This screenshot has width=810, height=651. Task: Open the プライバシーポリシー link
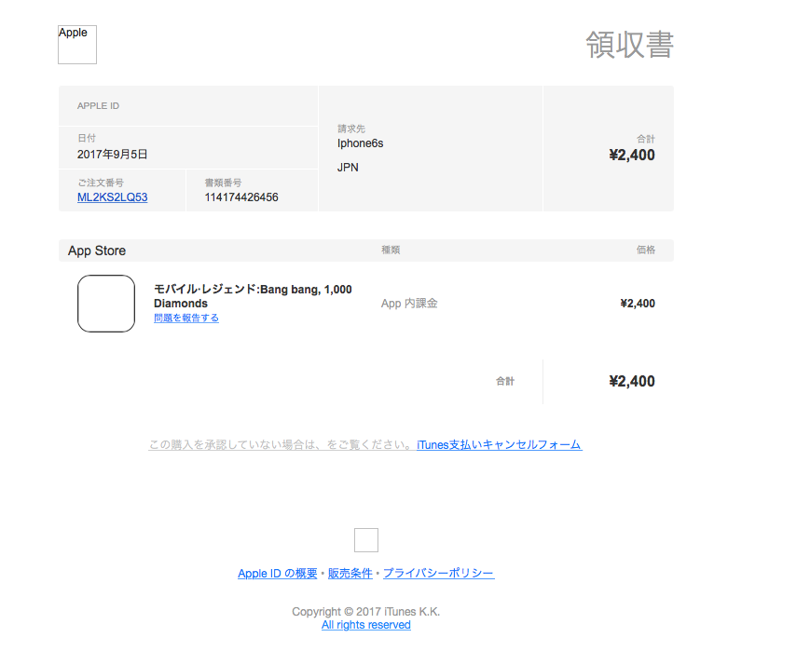438,574
